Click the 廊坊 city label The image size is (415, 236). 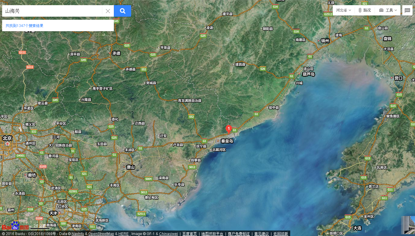point(32,175)
